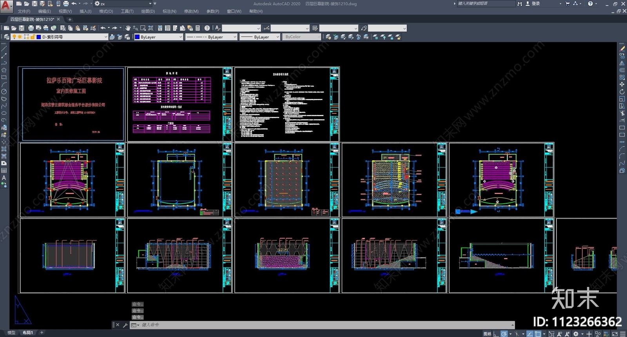Viewport: 627px width, 337px height.
Task: Toggle the layer lock padlock icon
Action: click(33, 37)
